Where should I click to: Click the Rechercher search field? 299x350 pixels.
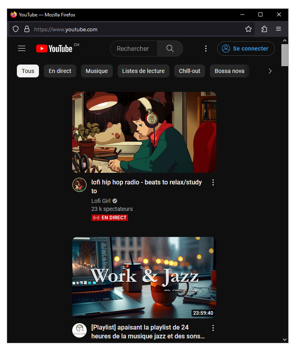click(133, 49)
